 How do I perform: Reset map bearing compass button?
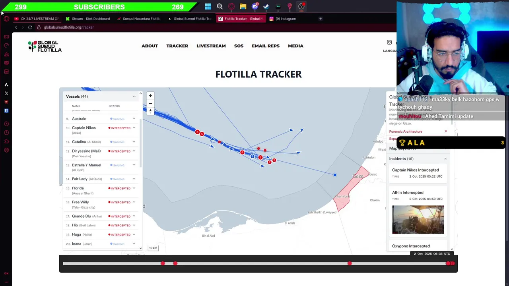[150, 111]
